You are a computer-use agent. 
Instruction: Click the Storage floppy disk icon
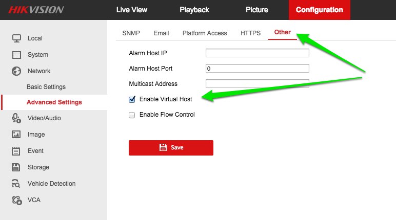[16, 167]
